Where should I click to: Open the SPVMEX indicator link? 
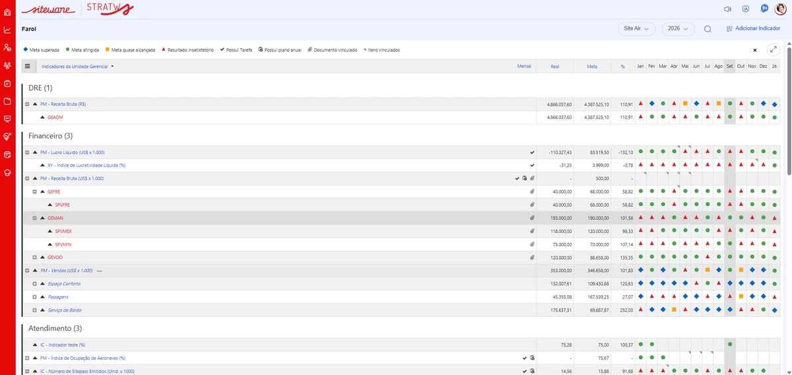pos(63,231)
